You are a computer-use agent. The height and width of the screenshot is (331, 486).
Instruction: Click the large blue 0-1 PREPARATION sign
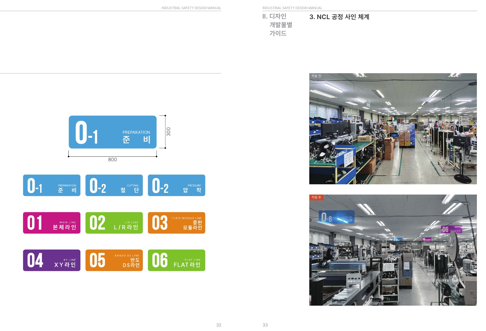pyautogui.click(x=113, y=132)
